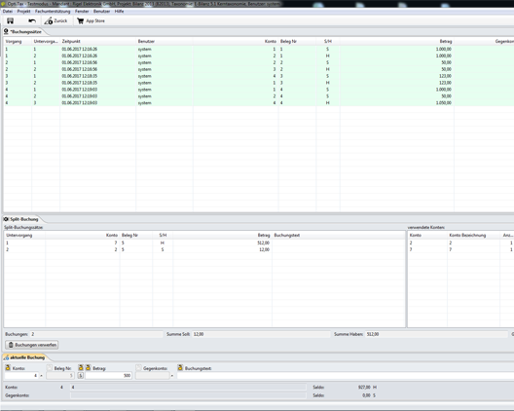Toggle the second lock icon beside Betrag
This screenshot has height=411, width=514.
pyautogui.click(x=88, y=368)
